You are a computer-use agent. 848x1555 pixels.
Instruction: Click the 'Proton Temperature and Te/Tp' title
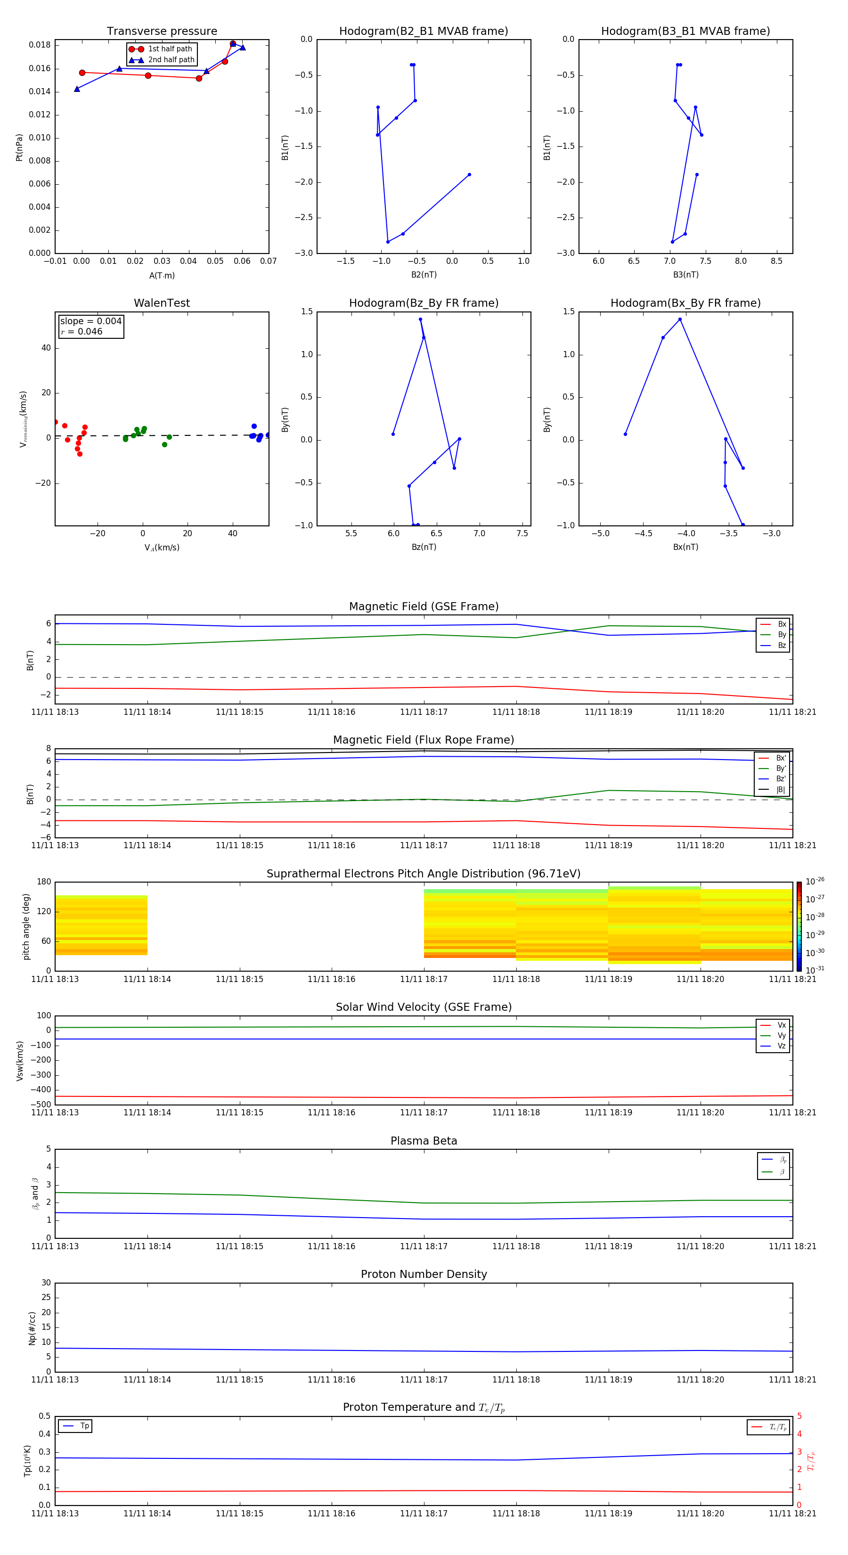(x=424, y=1408)
